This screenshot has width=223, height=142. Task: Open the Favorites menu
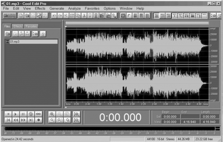92,8
